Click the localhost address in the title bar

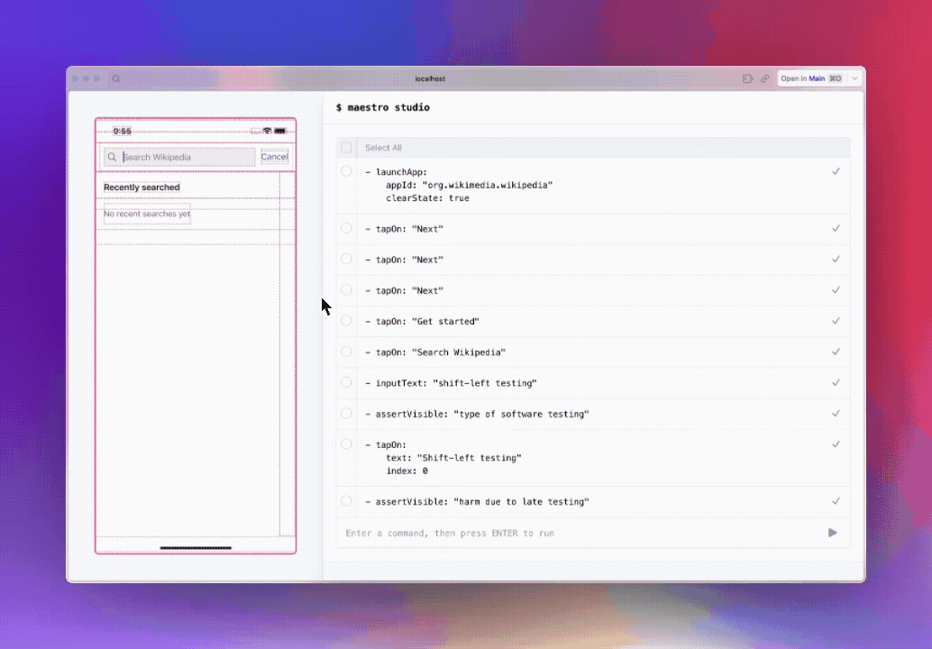click(x=430, y=78)
